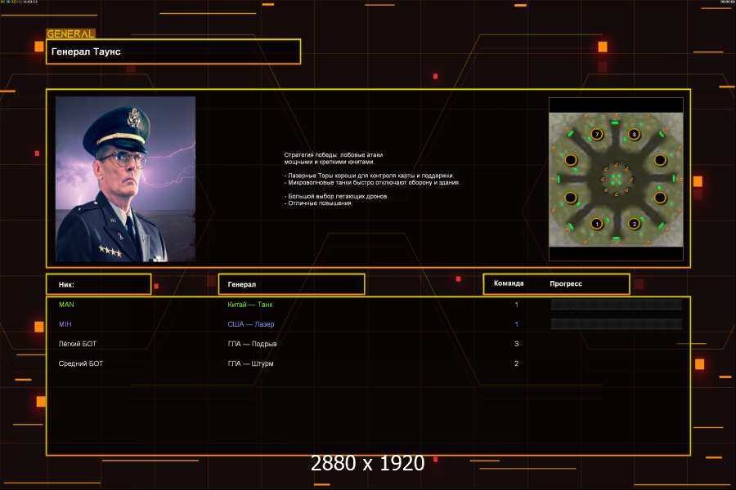Click team number 2 for Средний БОТ
Image resolution: width=736 pixels, height=490 pixels.
pos(516,363)
